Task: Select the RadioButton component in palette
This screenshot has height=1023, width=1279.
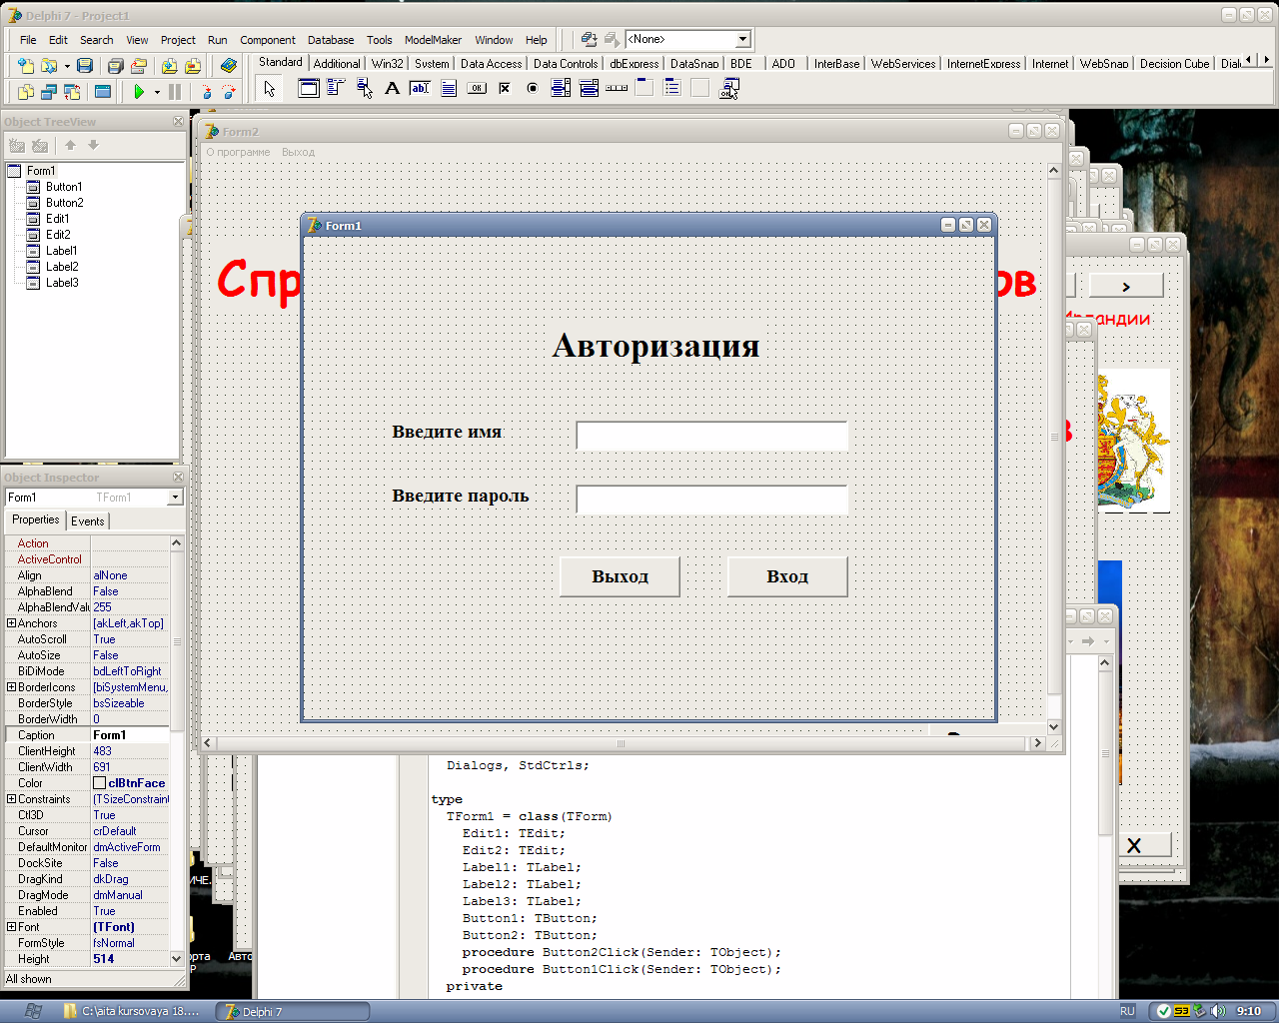Action: (x=533, y=89)
